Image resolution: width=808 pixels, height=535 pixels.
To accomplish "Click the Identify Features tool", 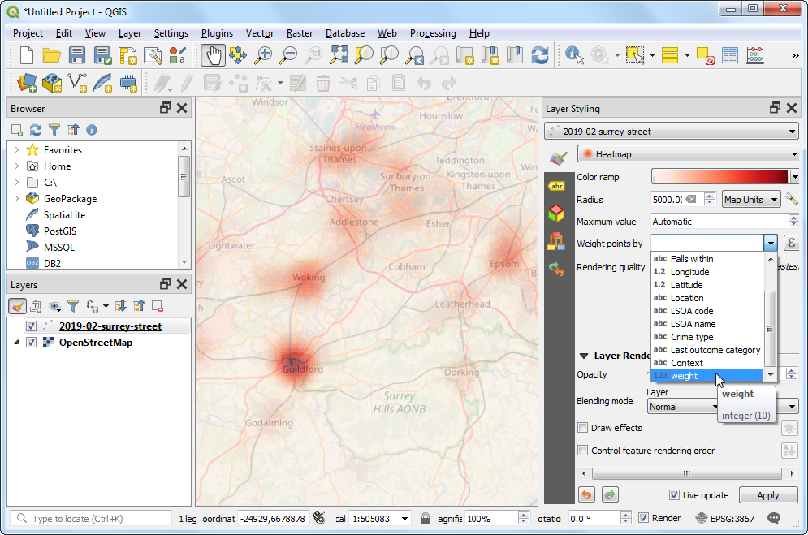I will point(575,55).
